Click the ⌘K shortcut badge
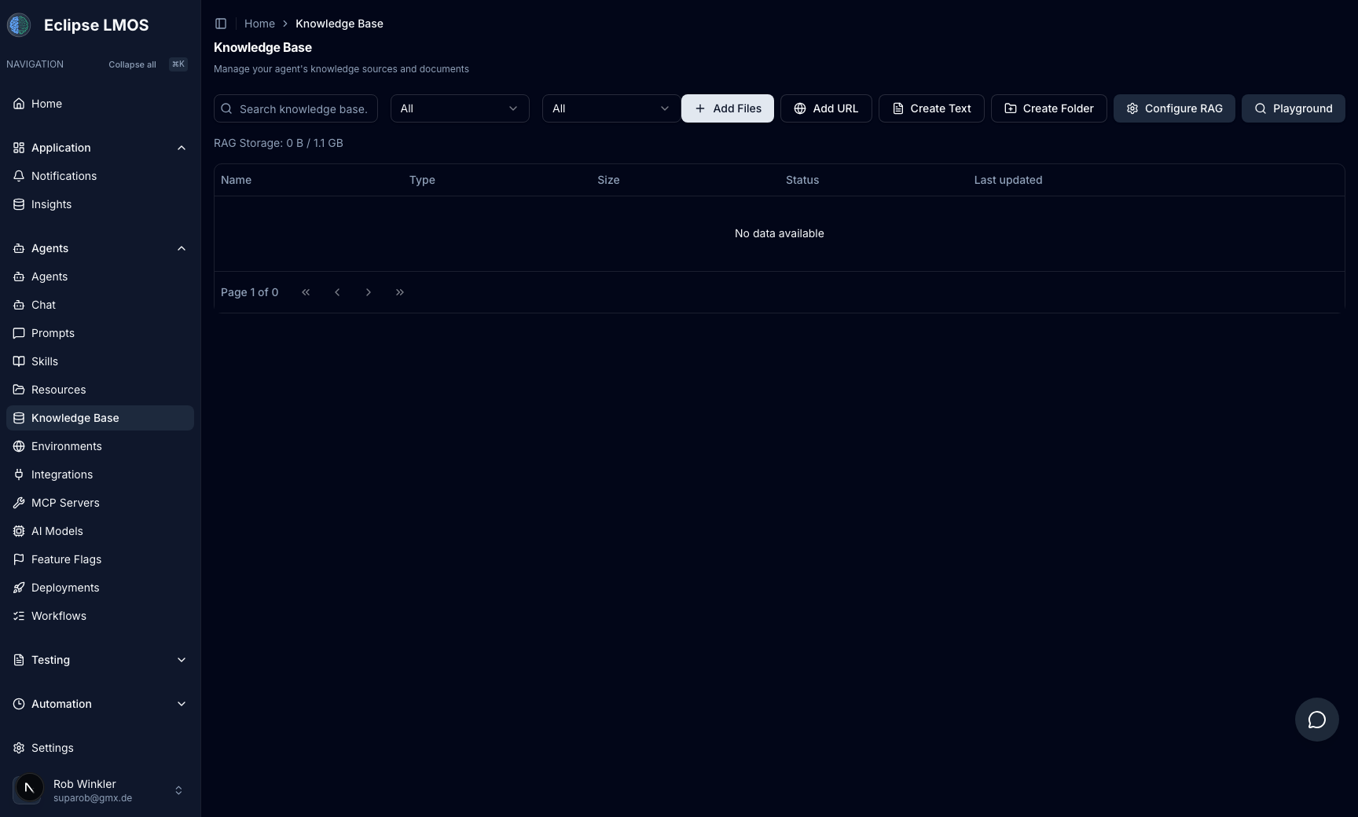Viewport: 1358px width, 817px height. click(x=178, y=64)
